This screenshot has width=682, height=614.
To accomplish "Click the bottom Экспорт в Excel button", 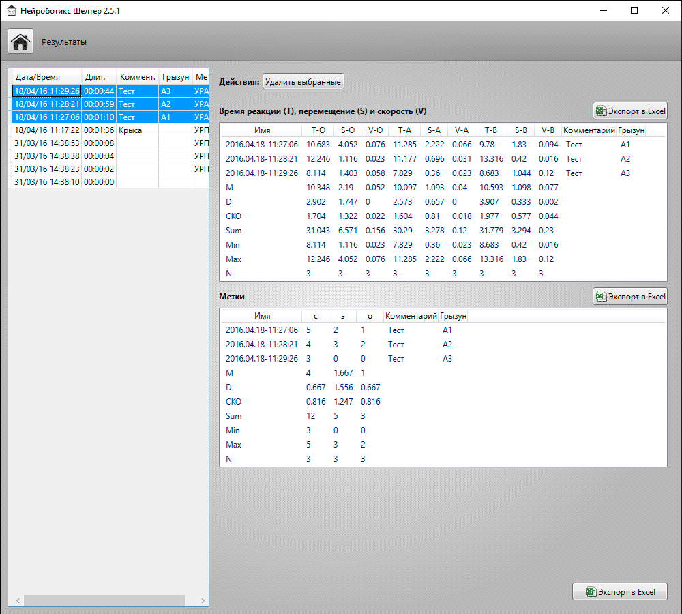I will pyautogui.click(x=620, y=591).
